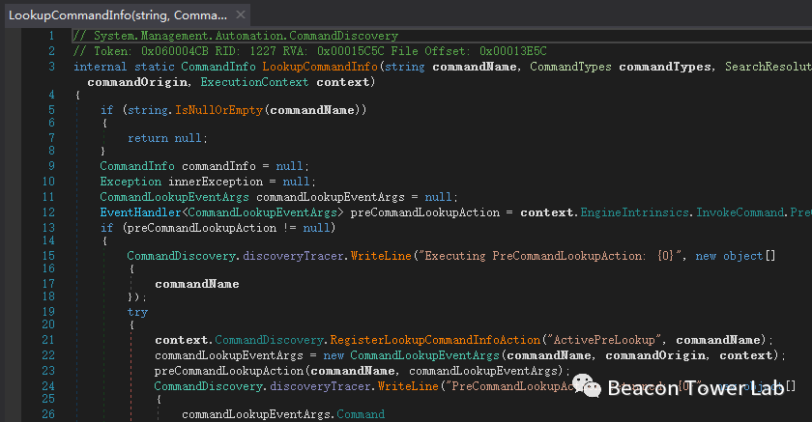This screenshot has height=422, width=812.
Task: Close the LookupCommandInfo document tab
Action: (239, 14)
